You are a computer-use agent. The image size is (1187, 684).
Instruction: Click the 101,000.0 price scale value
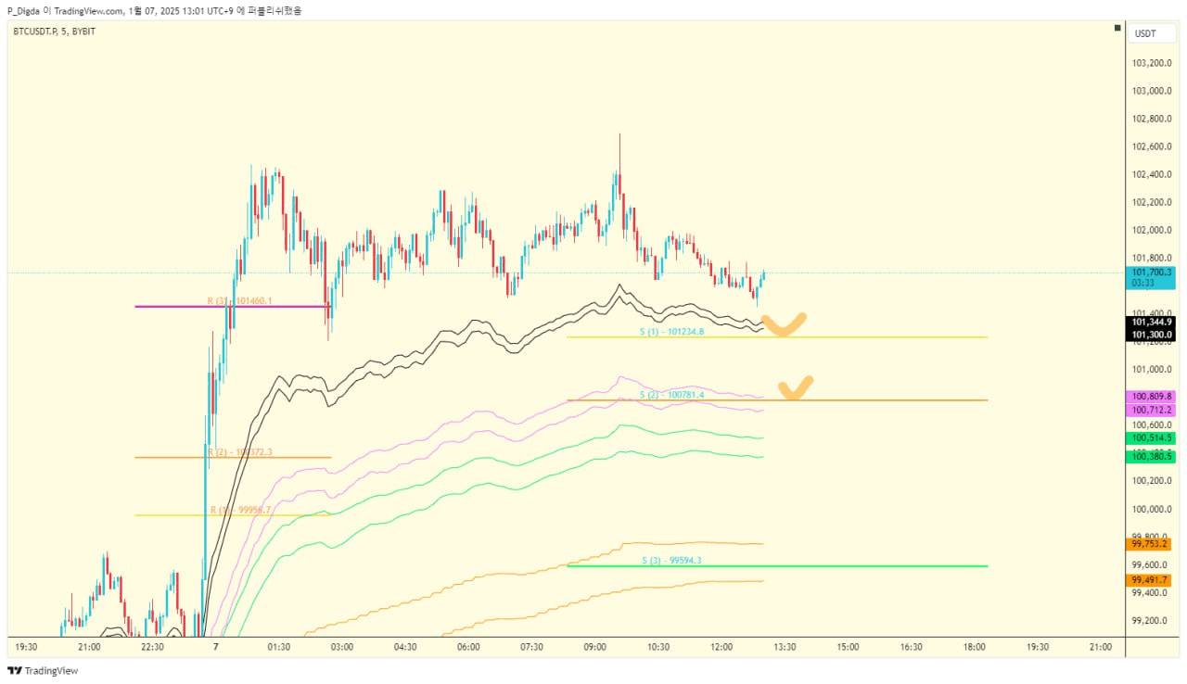(x=1151, y=369)
